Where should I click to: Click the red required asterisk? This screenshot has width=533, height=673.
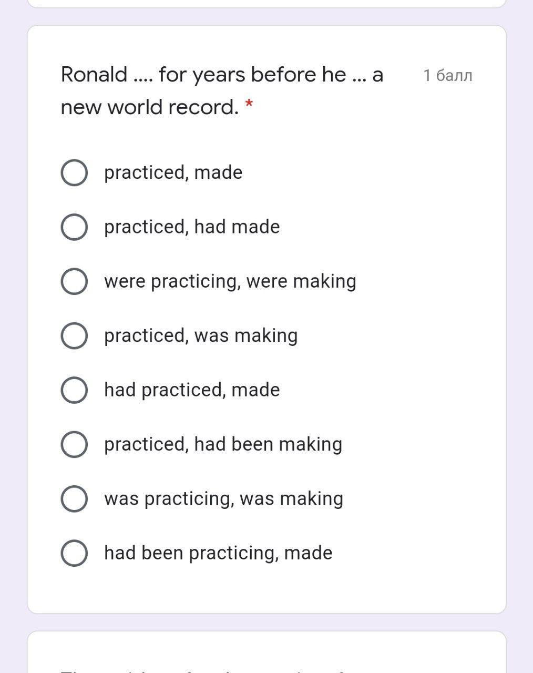[x=249, y=105]
